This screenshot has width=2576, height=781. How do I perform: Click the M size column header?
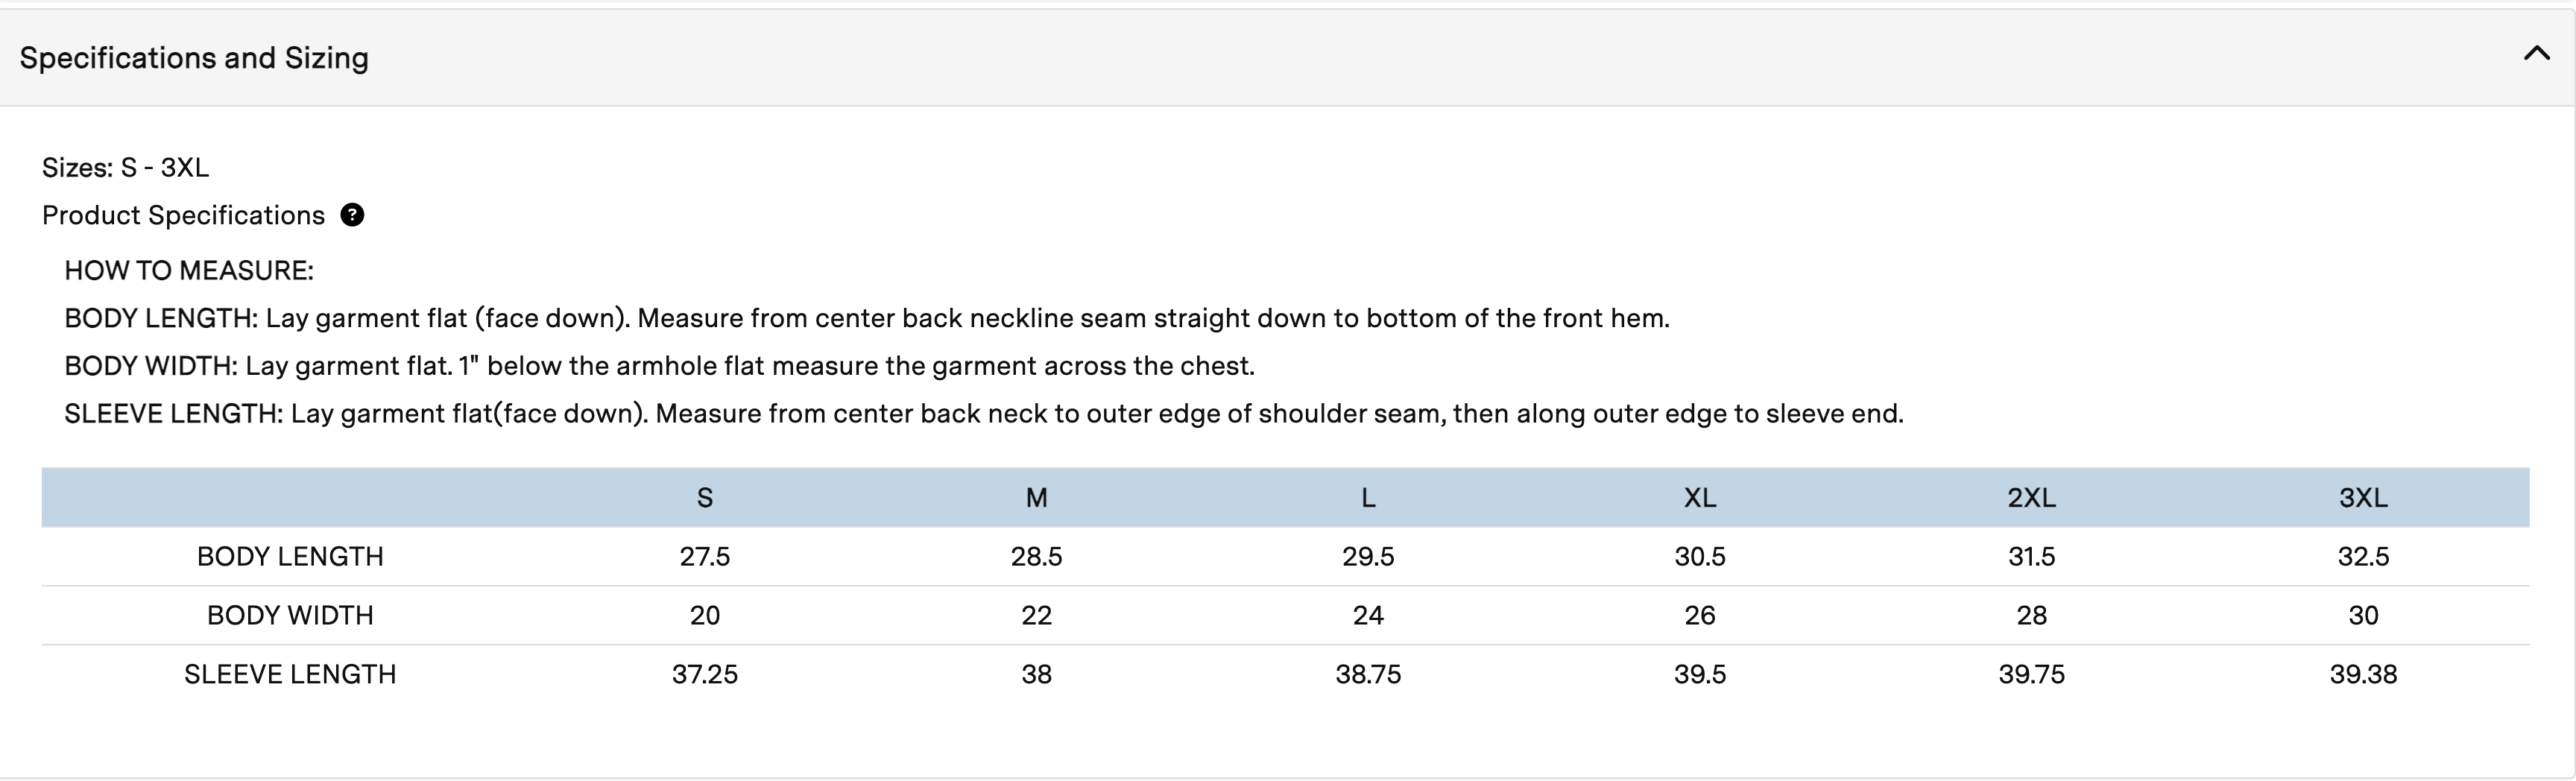click(1036, 497)
